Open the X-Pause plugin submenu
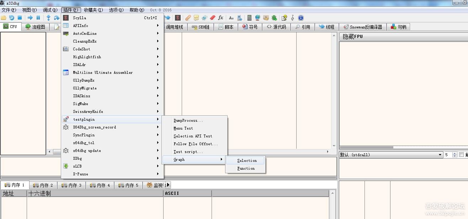Viewport: 468px width, 219px height. (112, 174)
